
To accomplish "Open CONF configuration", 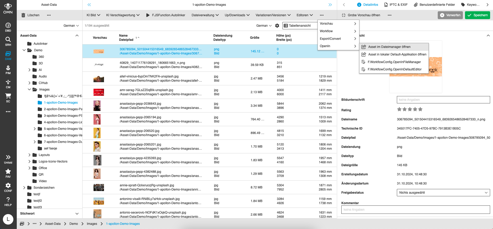I will 8,187.
